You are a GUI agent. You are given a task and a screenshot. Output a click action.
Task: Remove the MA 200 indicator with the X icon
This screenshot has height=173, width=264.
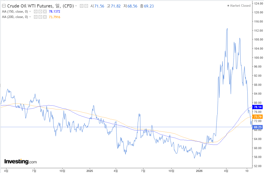[x=45, y=17]
